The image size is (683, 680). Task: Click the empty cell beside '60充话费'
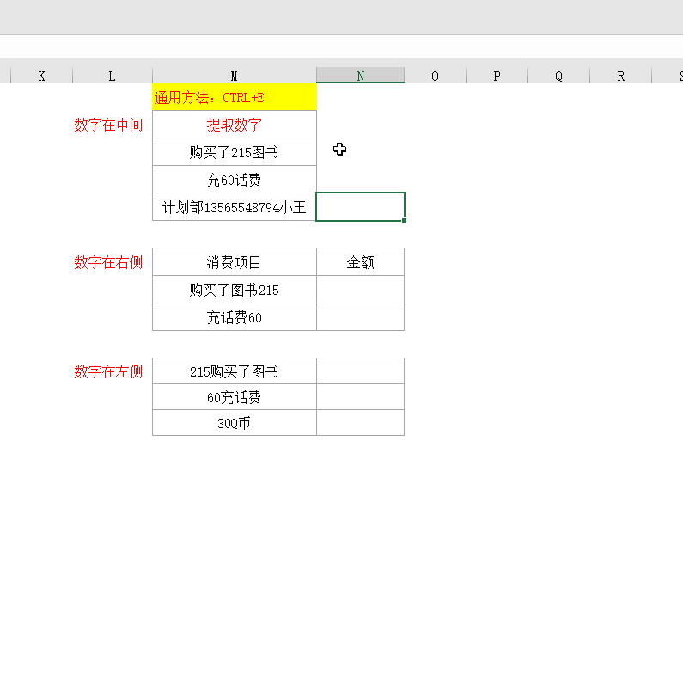[360, 397]
